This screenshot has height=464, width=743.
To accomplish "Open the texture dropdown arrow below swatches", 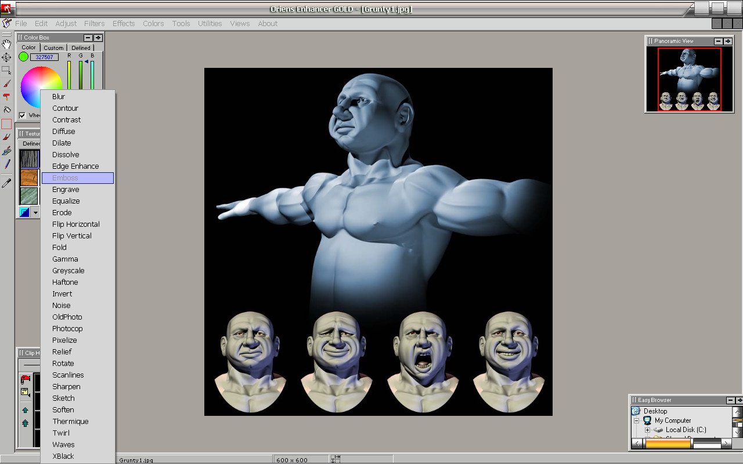I will coord(35,212).
